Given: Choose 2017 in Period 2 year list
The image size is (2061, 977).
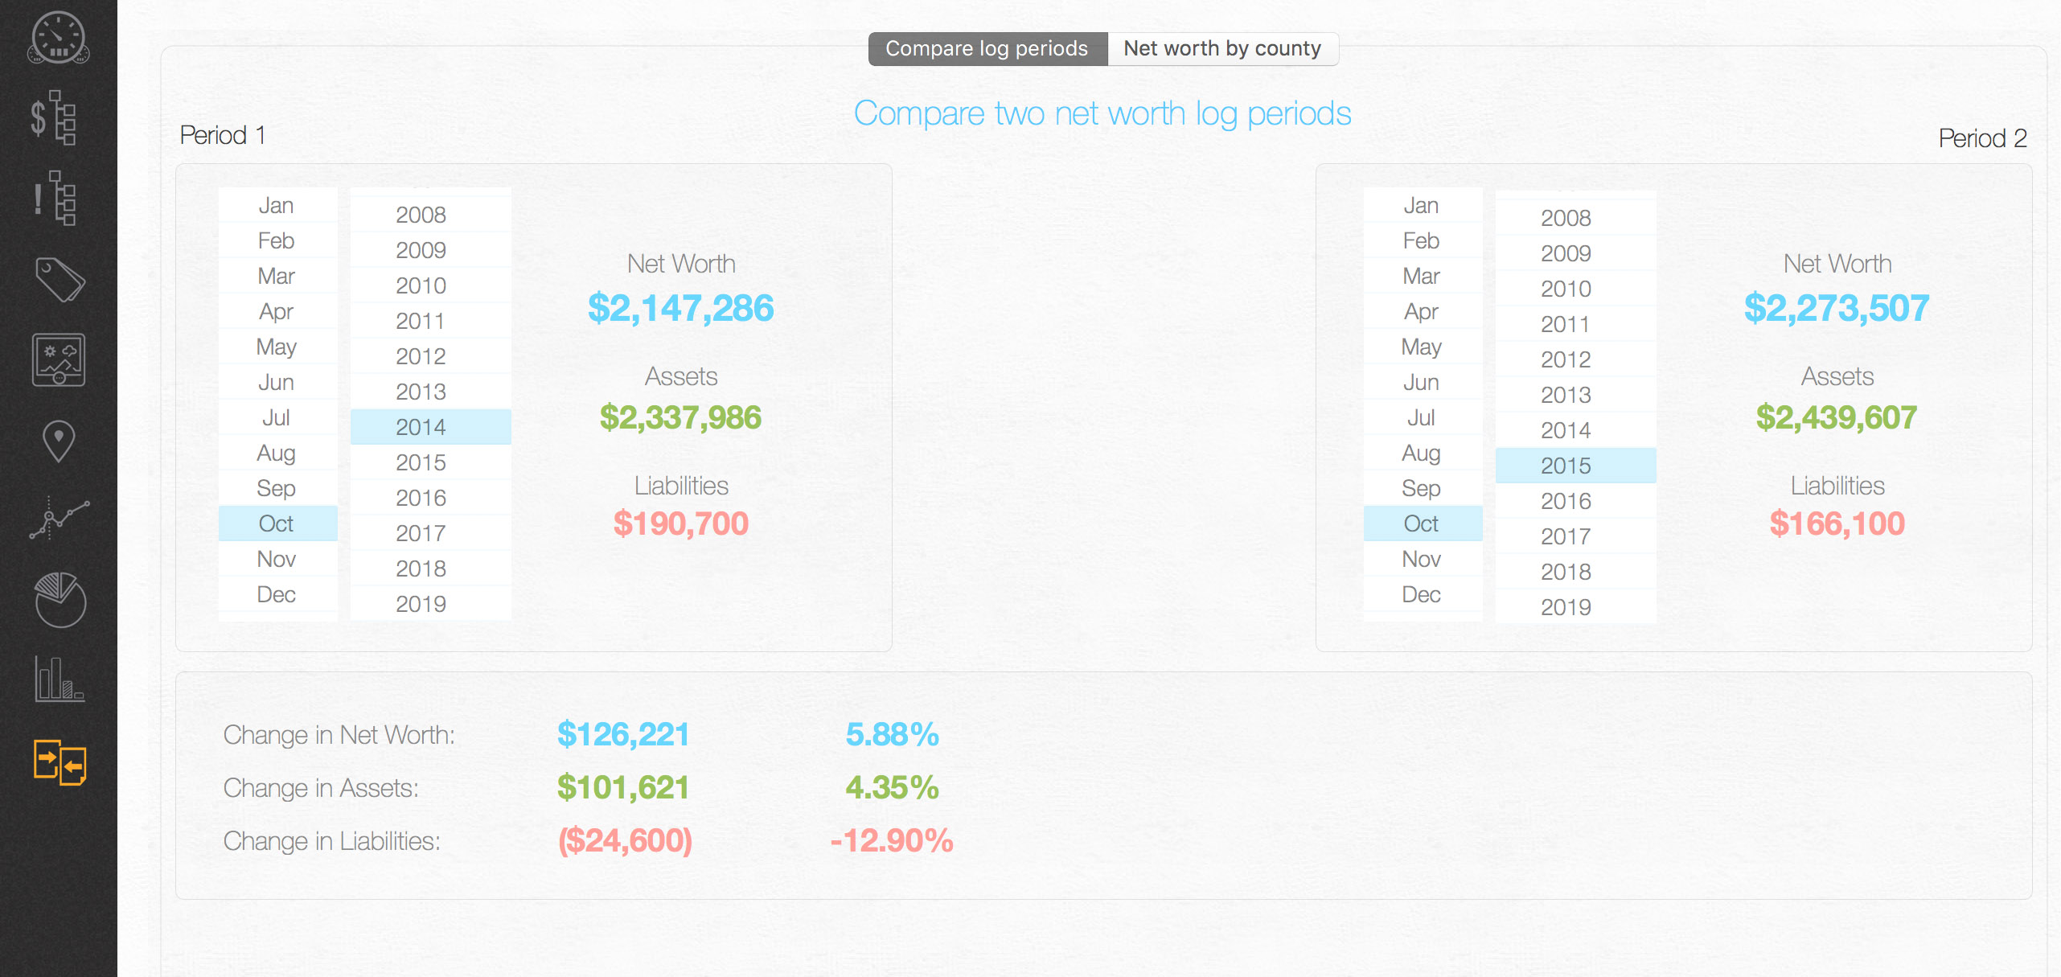Looking at the screenshot, I should (1575, 536).
